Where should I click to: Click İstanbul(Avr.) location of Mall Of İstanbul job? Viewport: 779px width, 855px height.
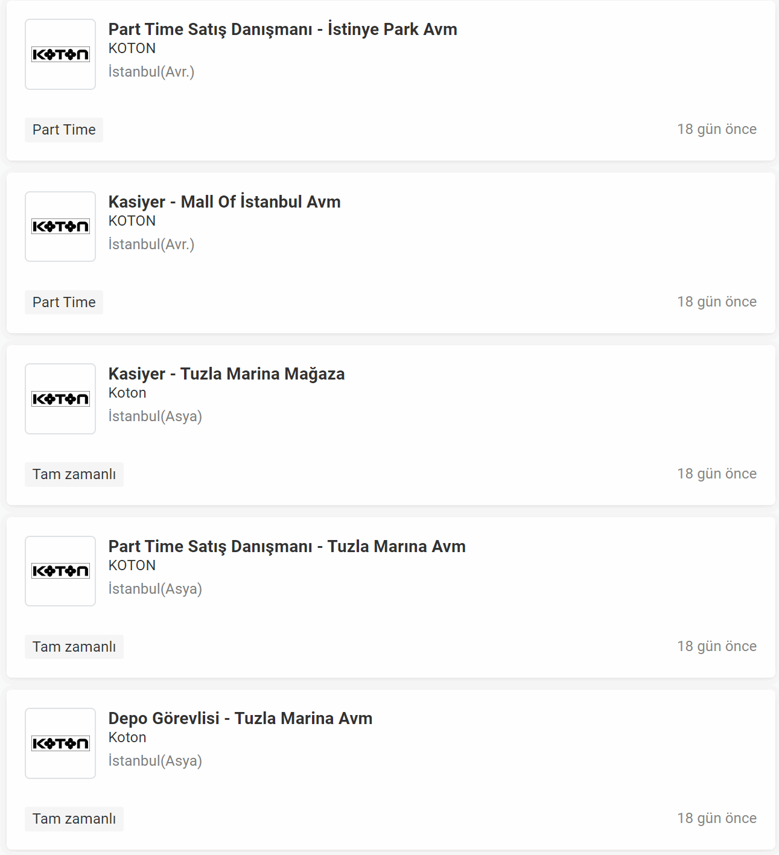coord(151,244)
